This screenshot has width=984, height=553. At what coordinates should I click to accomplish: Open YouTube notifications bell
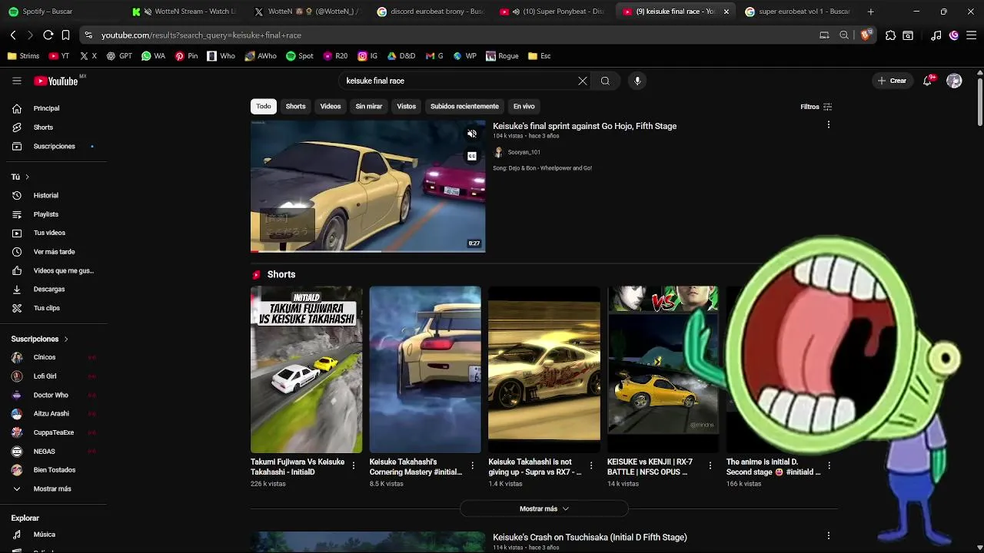(928, 81)
